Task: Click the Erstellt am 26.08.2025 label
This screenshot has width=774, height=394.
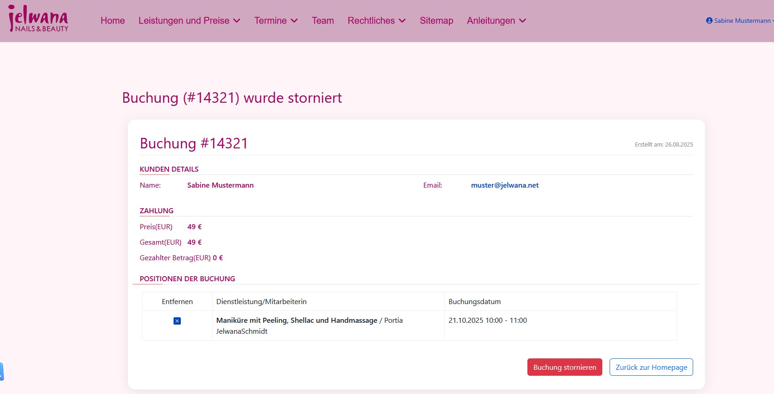Action: pyautogui.click(x=663, y=145)
